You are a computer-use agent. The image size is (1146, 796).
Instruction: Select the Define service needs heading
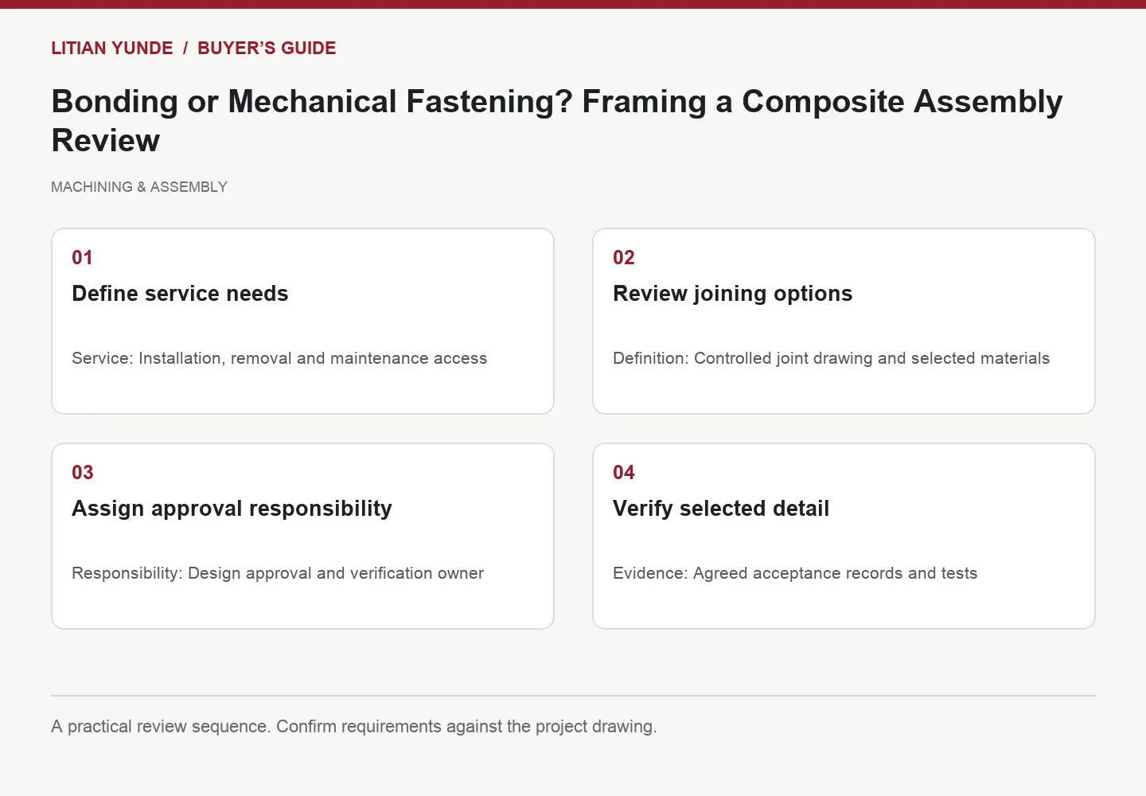pos(180,294)
